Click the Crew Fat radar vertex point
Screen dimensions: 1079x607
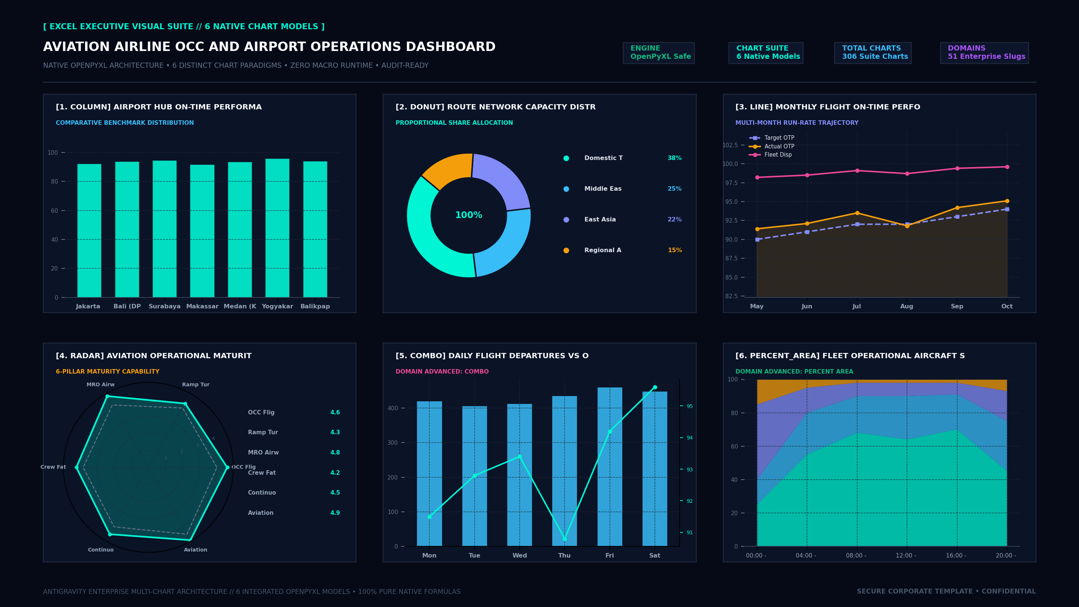[76, 467]
